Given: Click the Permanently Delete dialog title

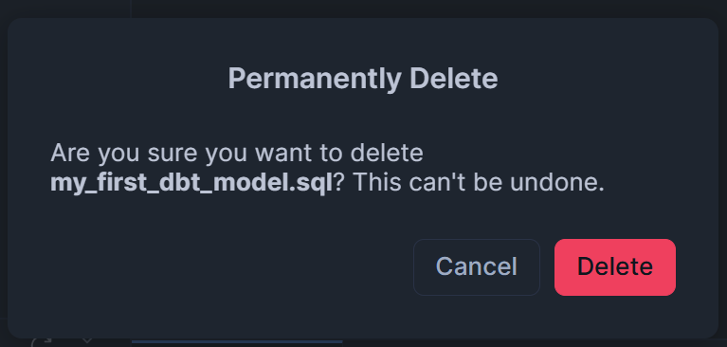Looking at the screenshot, I should (363, 79).
